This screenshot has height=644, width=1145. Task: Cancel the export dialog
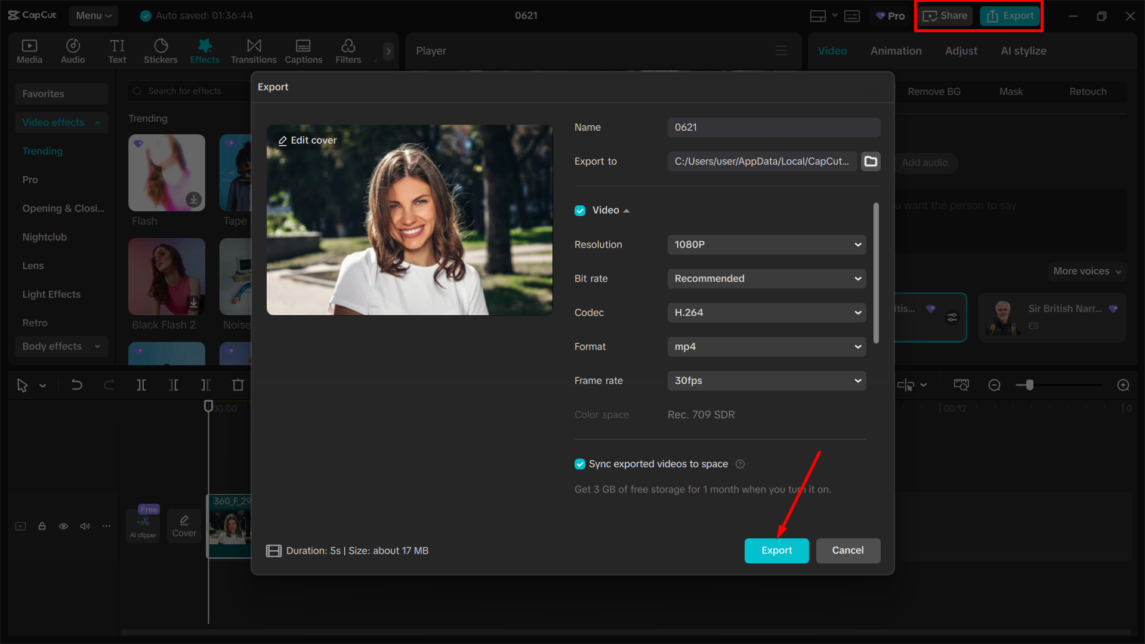click(848, 550)
